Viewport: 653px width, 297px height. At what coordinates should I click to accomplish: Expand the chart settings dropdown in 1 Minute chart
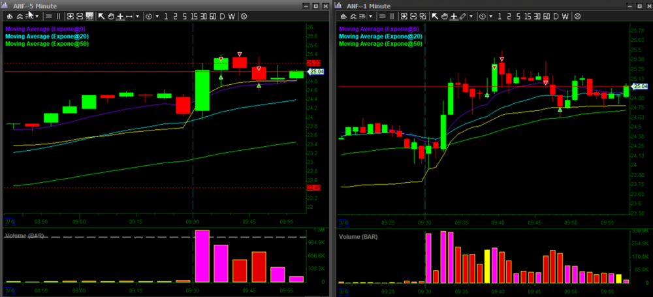(371, 16)
